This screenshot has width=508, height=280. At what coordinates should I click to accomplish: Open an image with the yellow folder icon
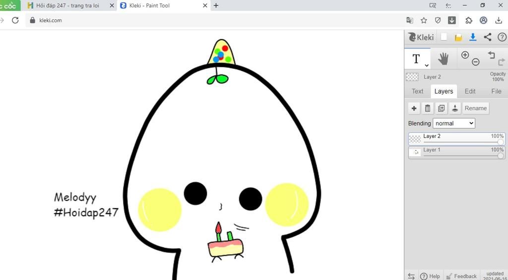click(x=458, y=38)
